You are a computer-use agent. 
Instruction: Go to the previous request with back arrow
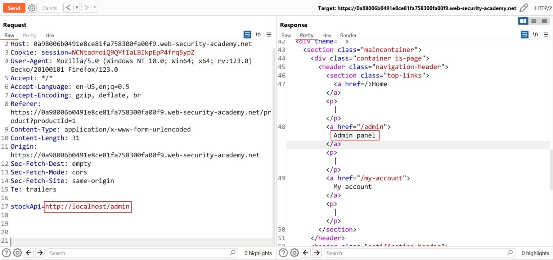click(68, 8)
